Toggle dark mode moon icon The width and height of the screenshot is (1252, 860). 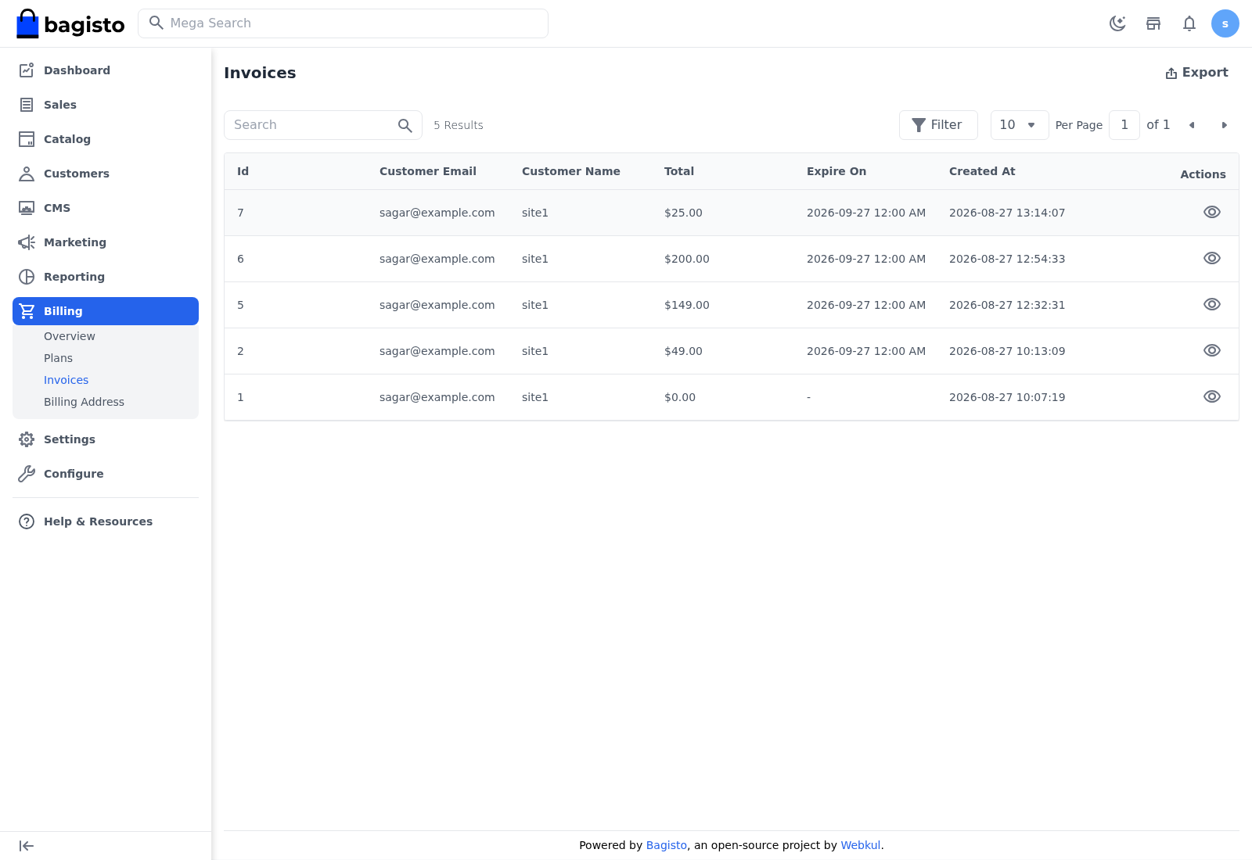(1117, 23)
